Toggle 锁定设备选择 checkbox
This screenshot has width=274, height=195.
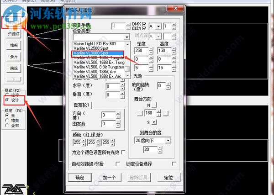174,164
